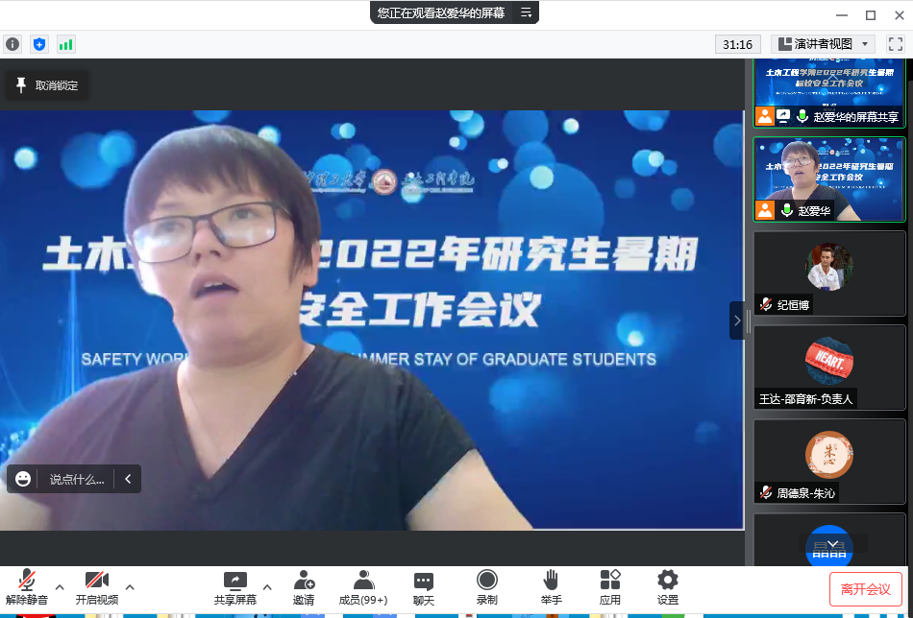The width and height of the screenshot is (913, 618).
Task: Open screen-sharing banner options menu
Action: 526,12
